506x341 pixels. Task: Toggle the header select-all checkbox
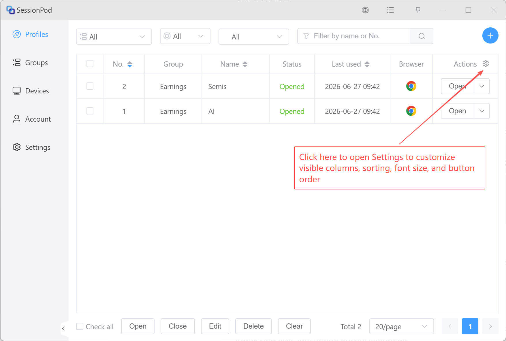[90, 64]
